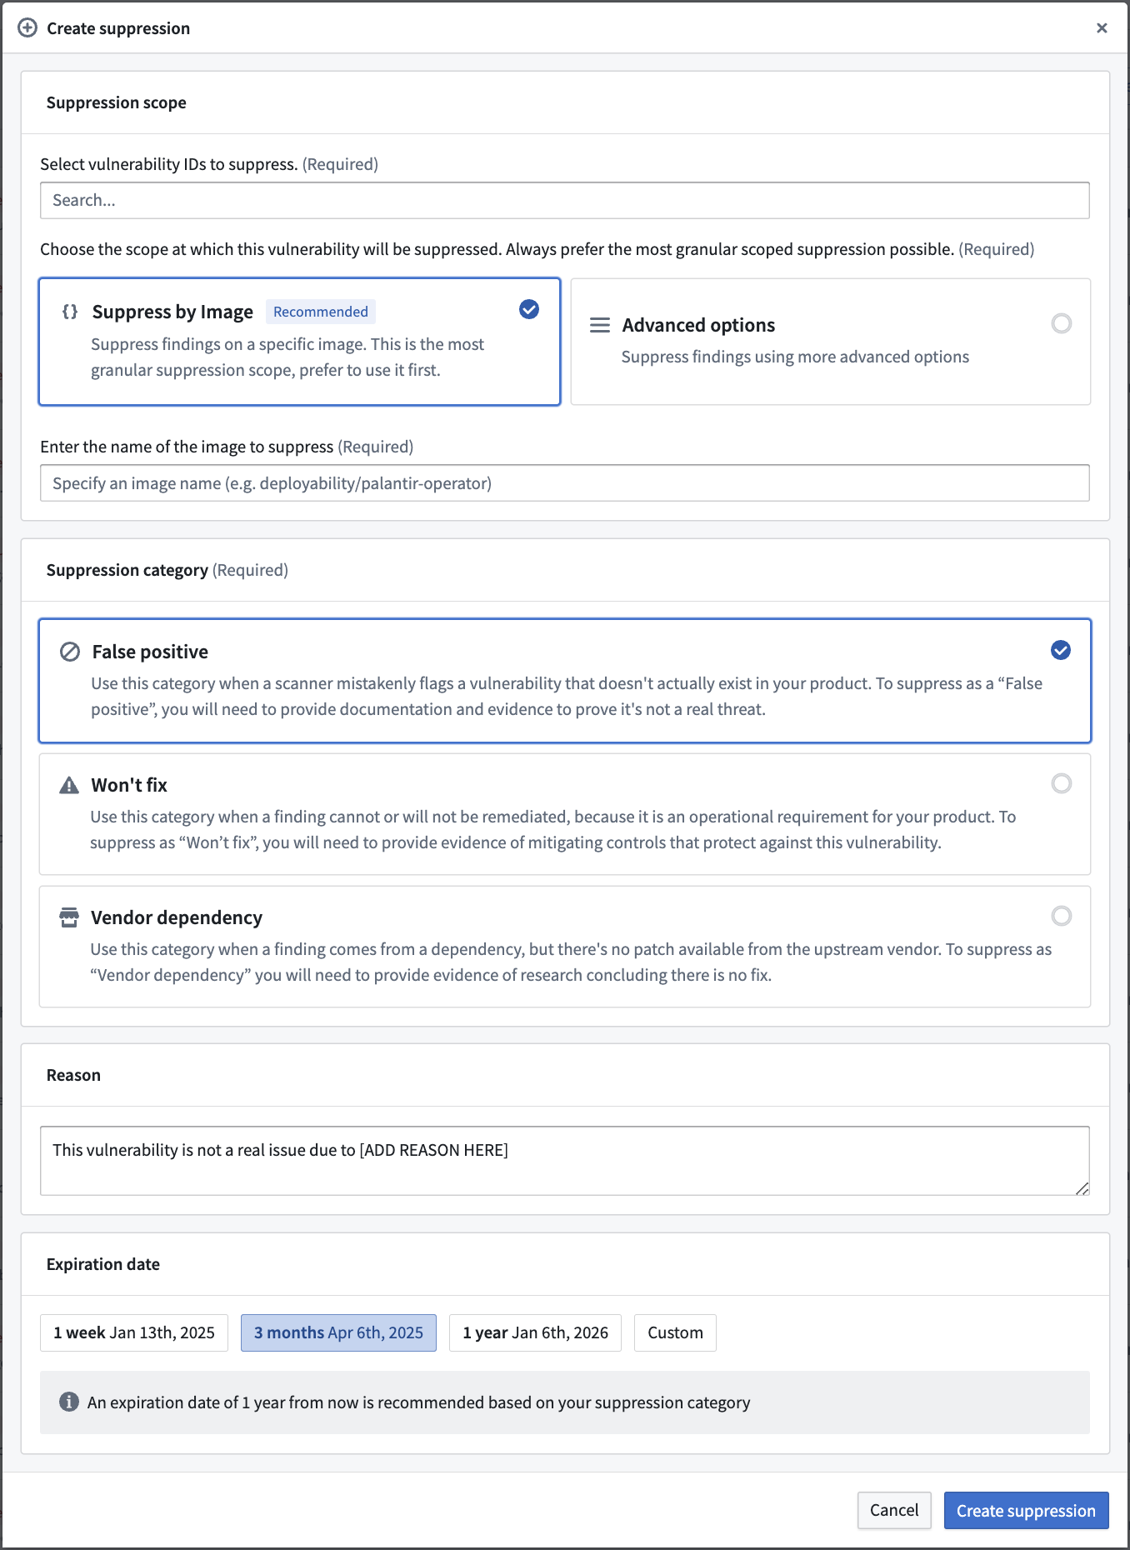Click the Expiration date heading
The image size is (1130, 1550).
point(103,1264)
